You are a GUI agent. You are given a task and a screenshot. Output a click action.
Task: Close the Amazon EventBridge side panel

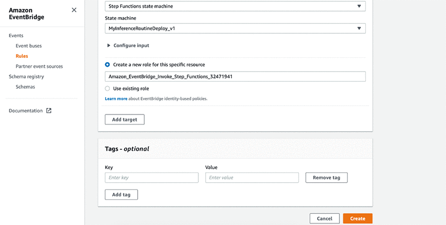74,10
